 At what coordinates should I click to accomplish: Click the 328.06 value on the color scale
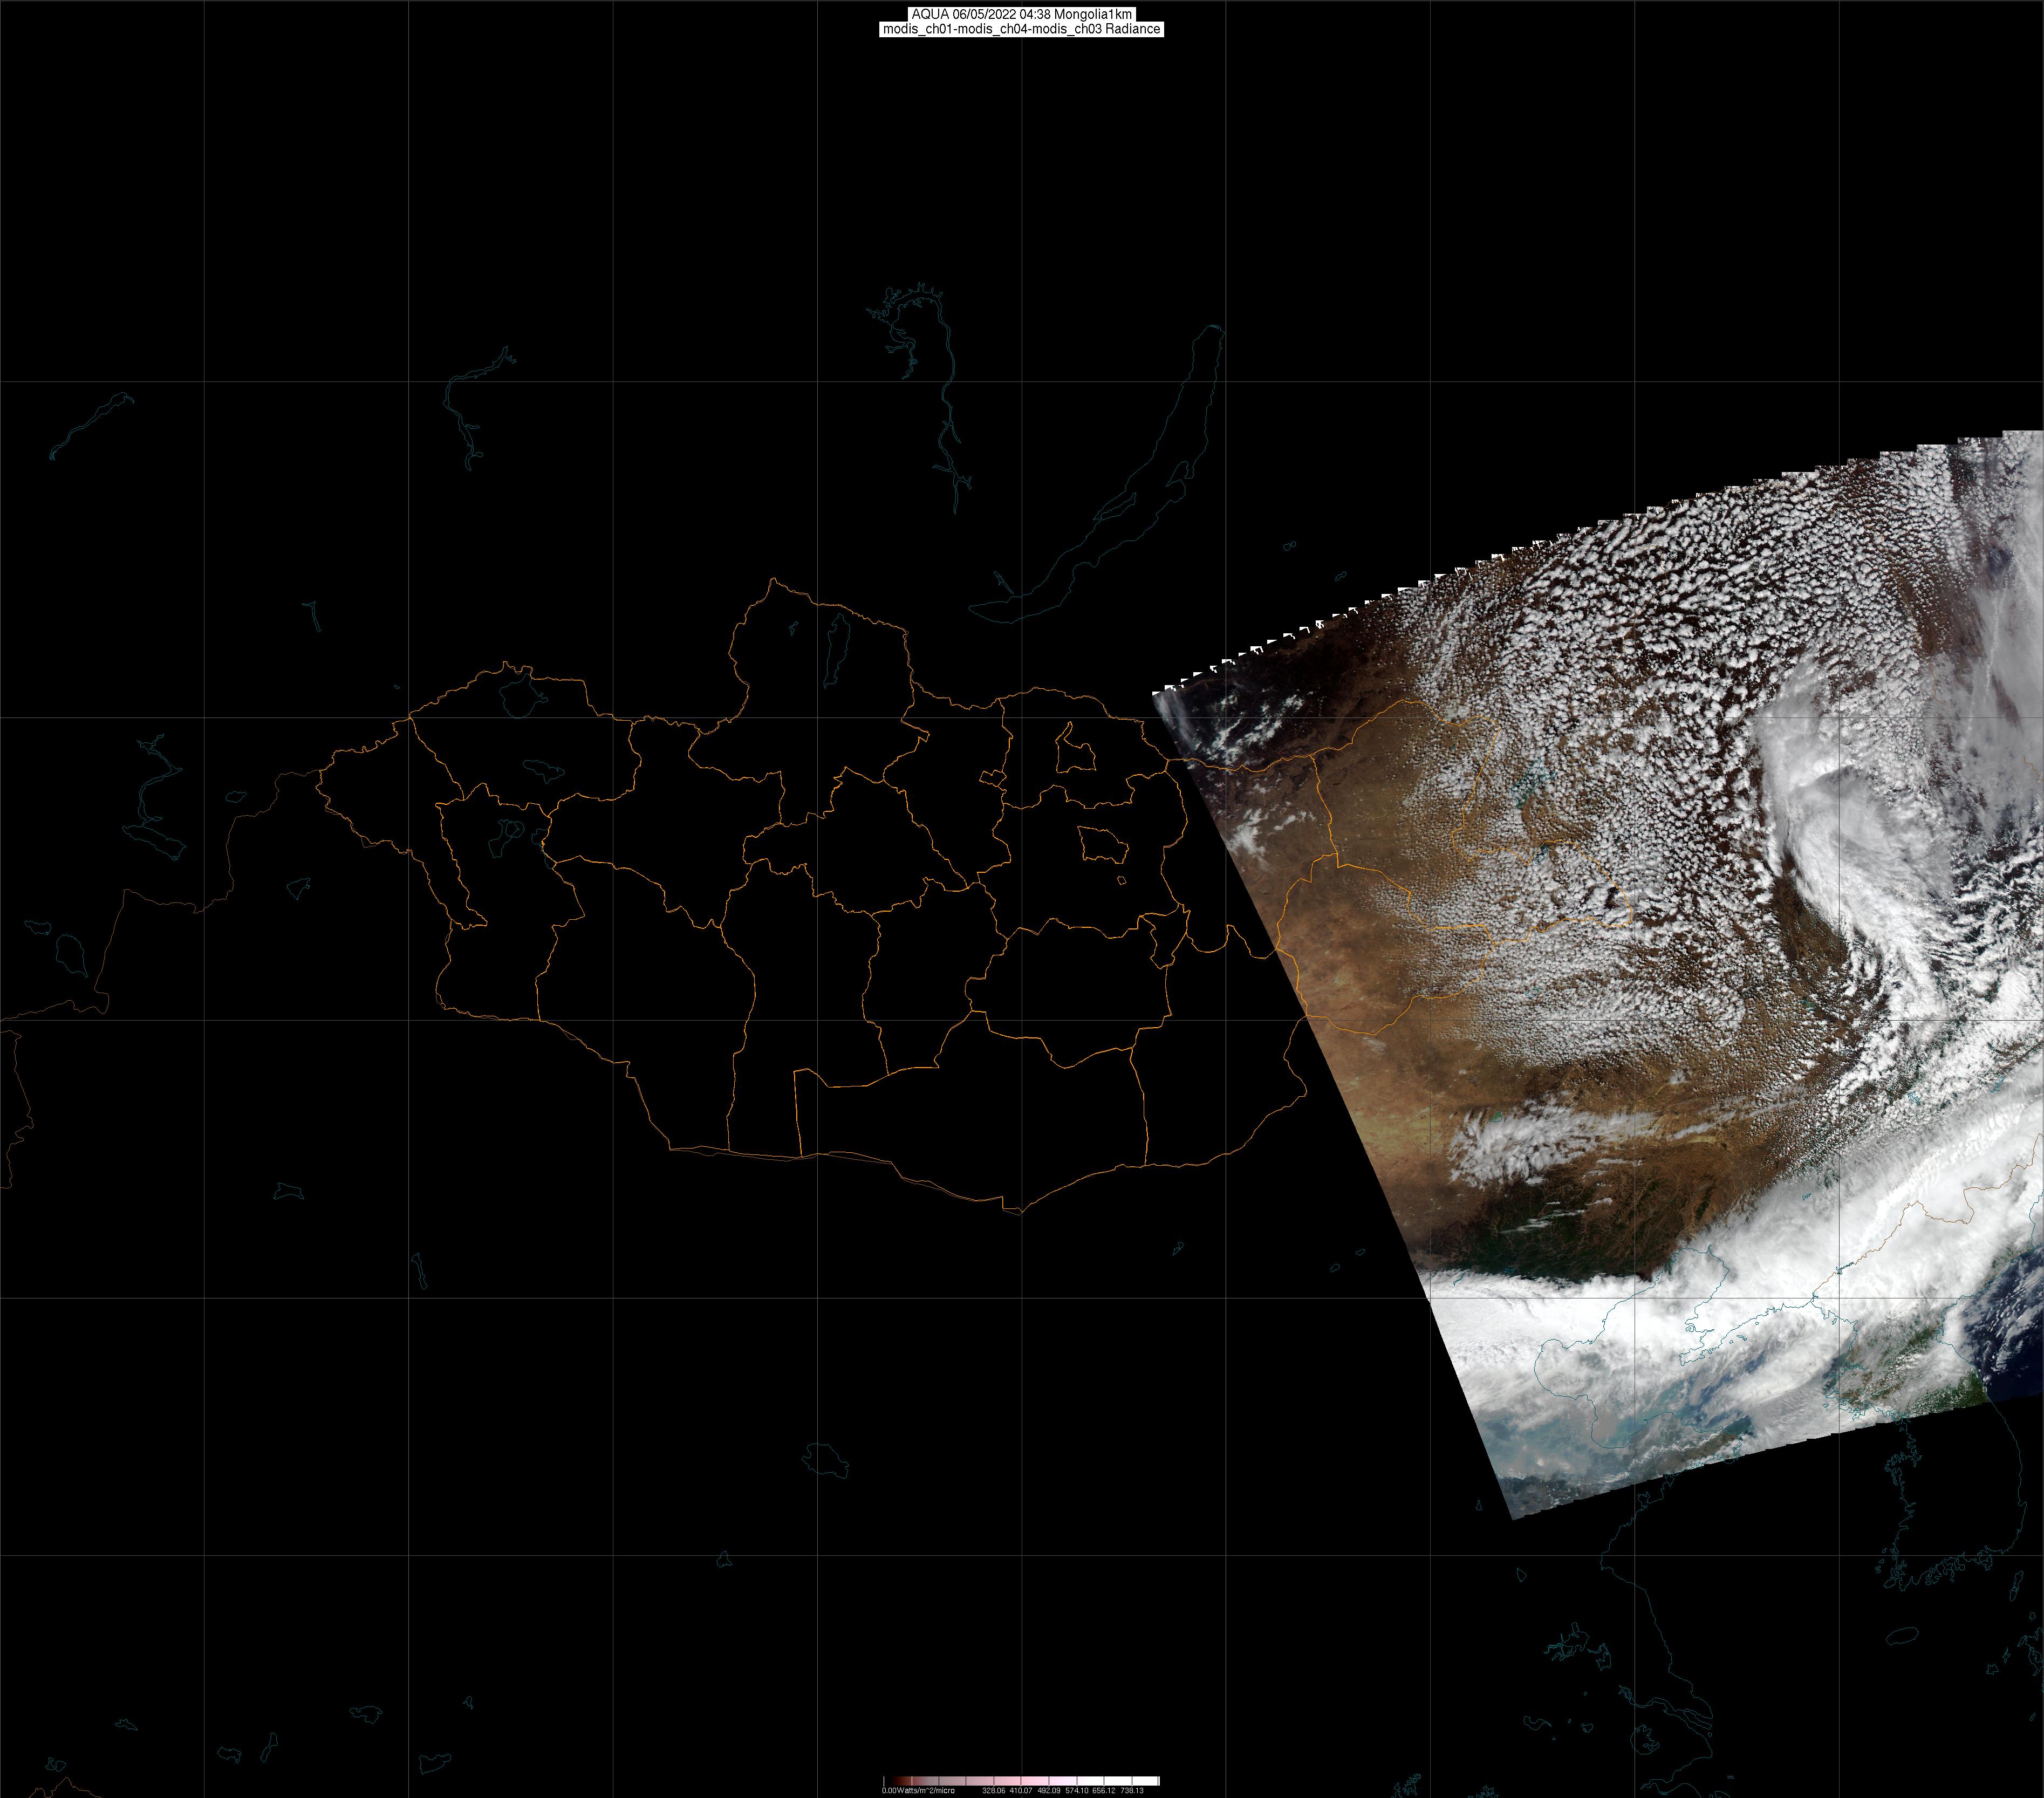point(994,1790)
